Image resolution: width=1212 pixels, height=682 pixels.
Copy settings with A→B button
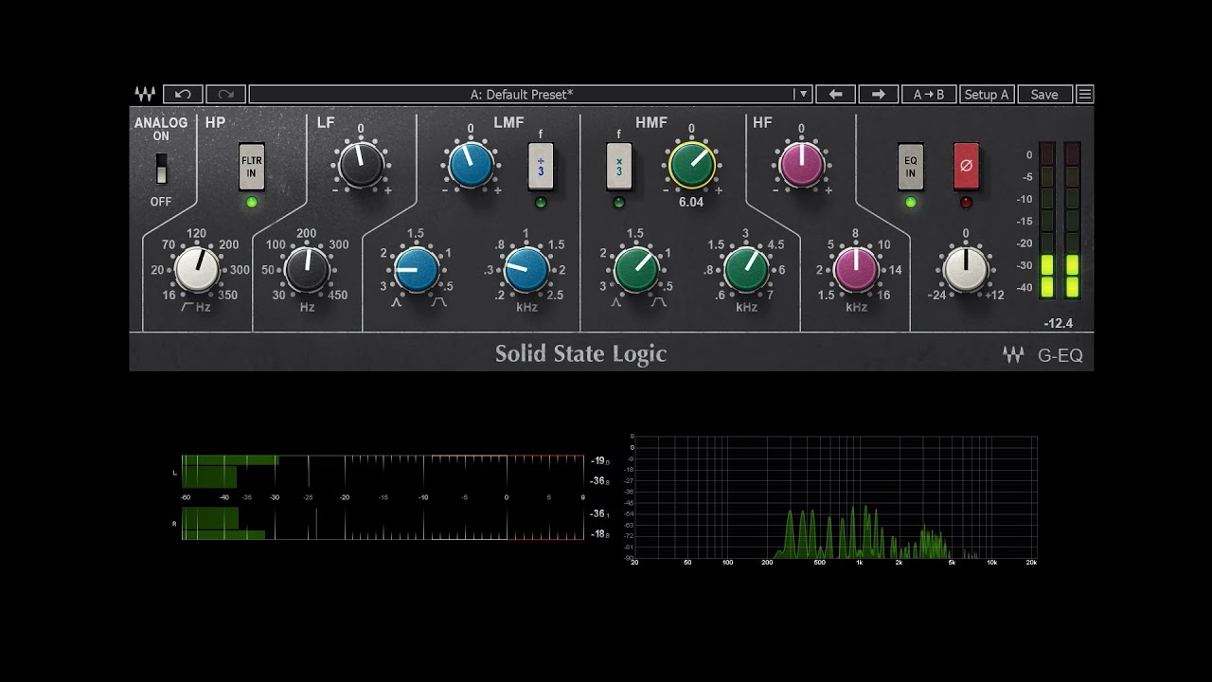tap(928, 94)
